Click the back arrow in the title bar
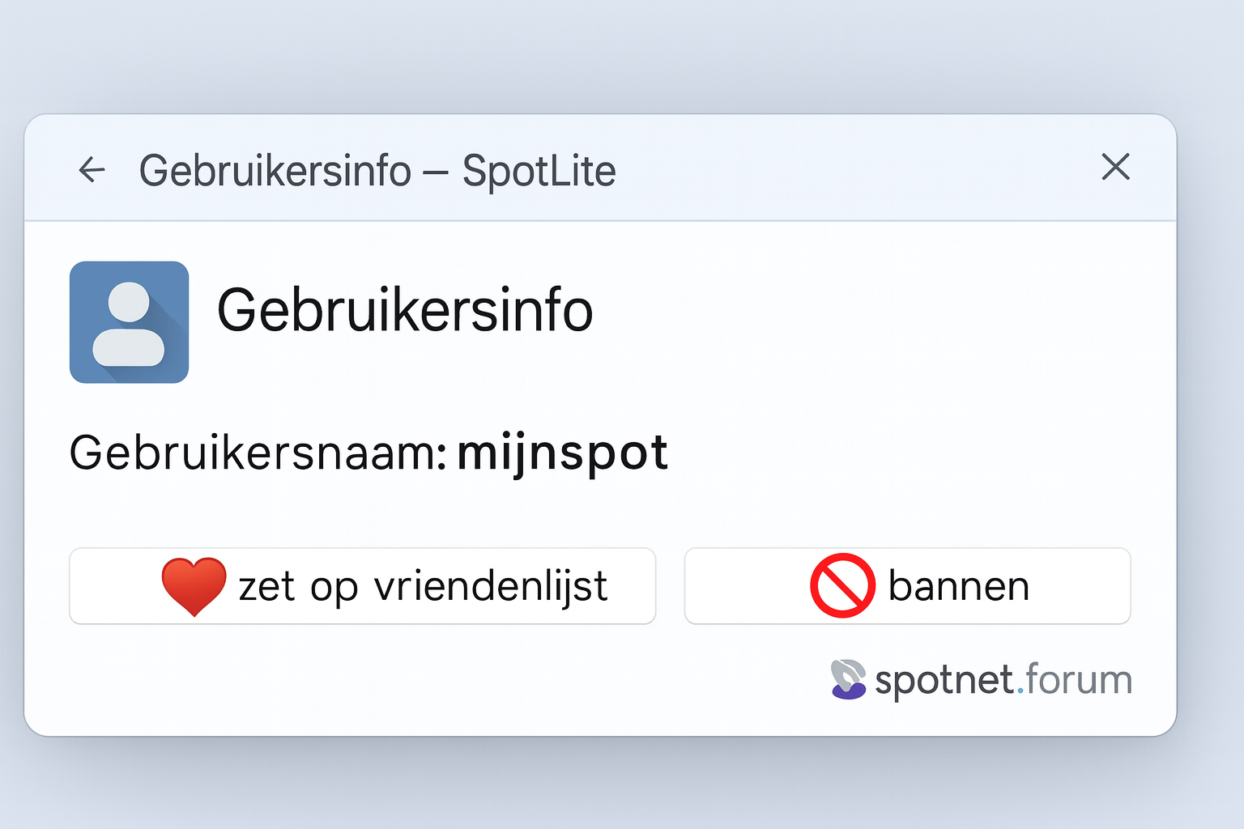Screen dimensions: 1244x829 pyautogui.click(x=92, y=170)
